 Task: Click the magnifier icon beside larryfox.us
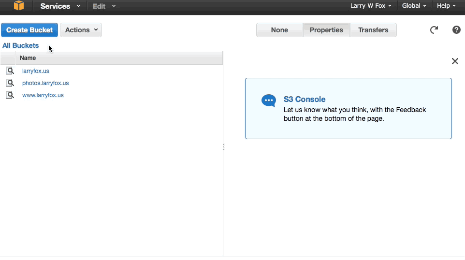tap(10, 71)
